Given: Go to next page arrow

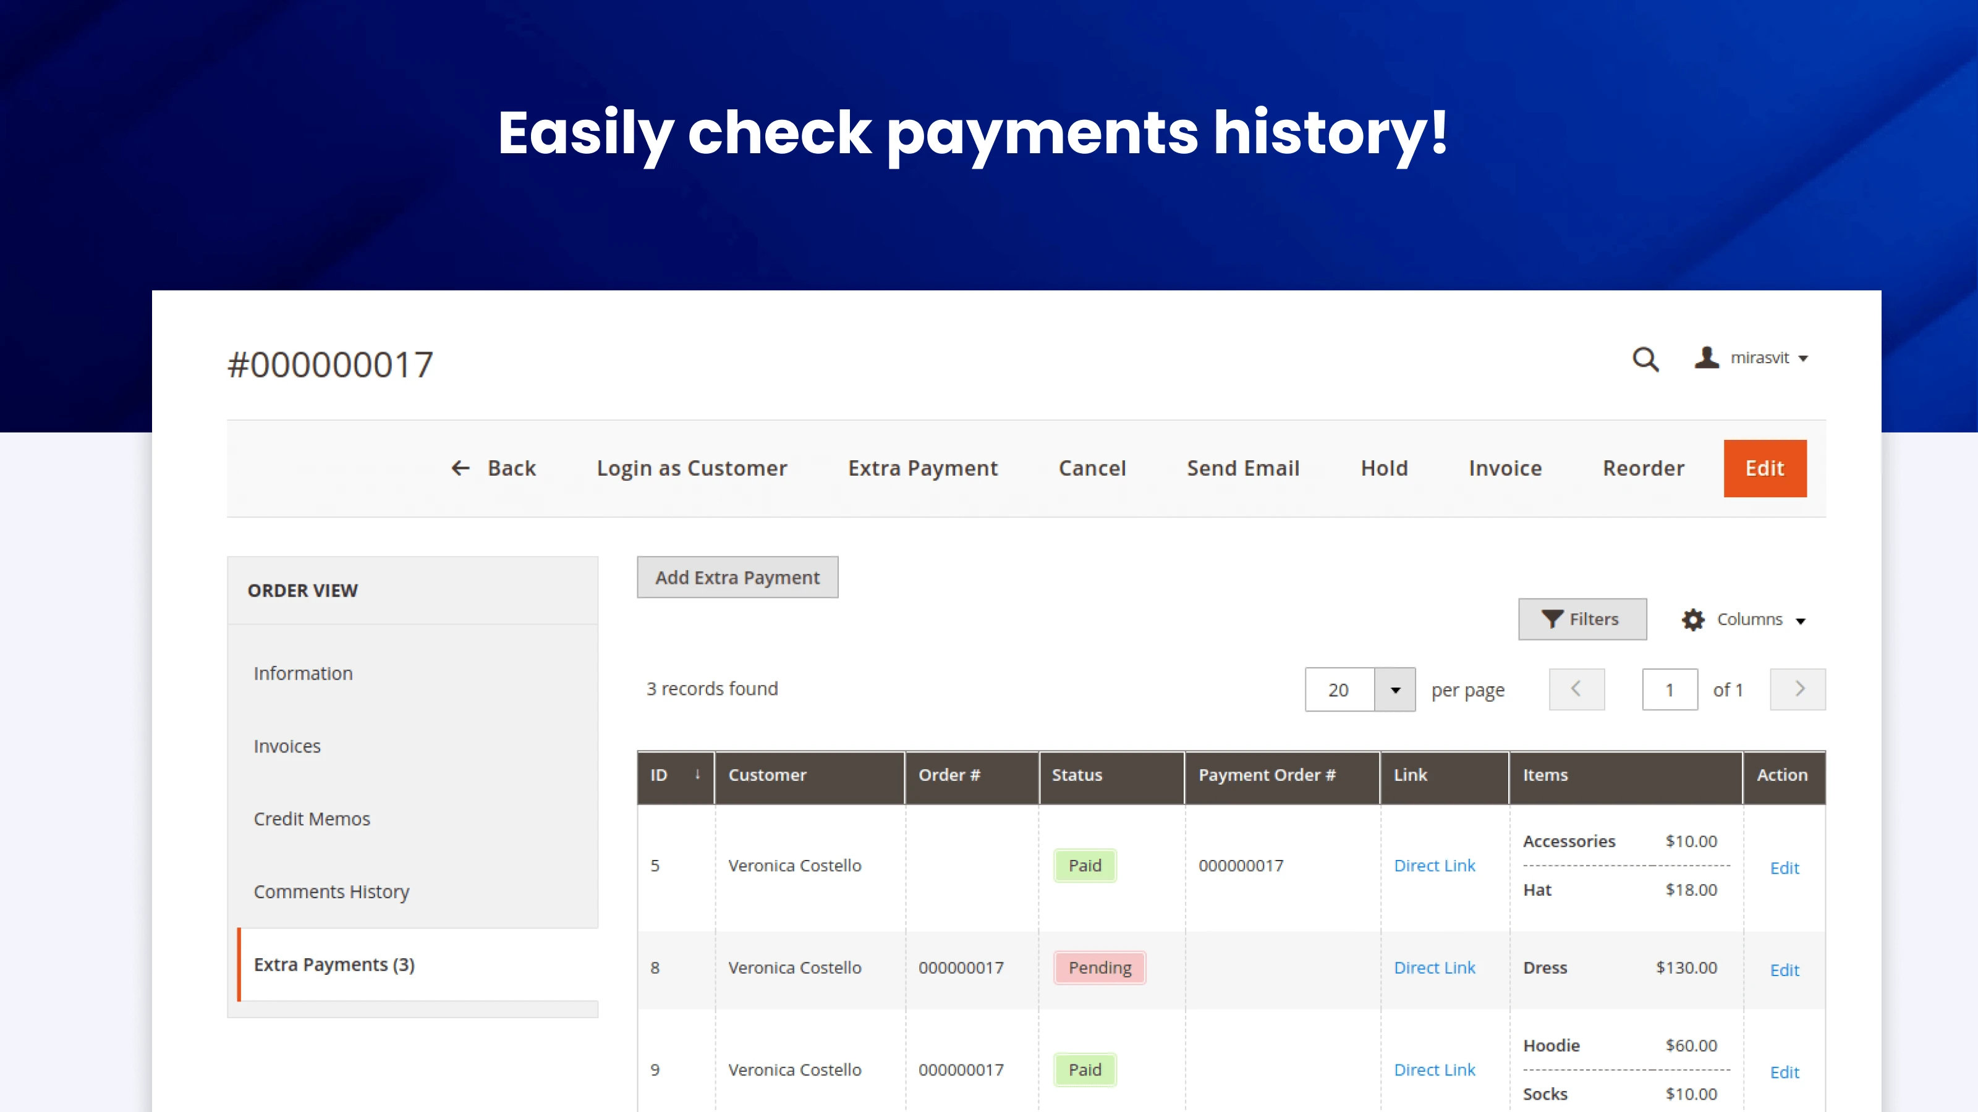Looking at the screenshot, I should point(1798,689).
